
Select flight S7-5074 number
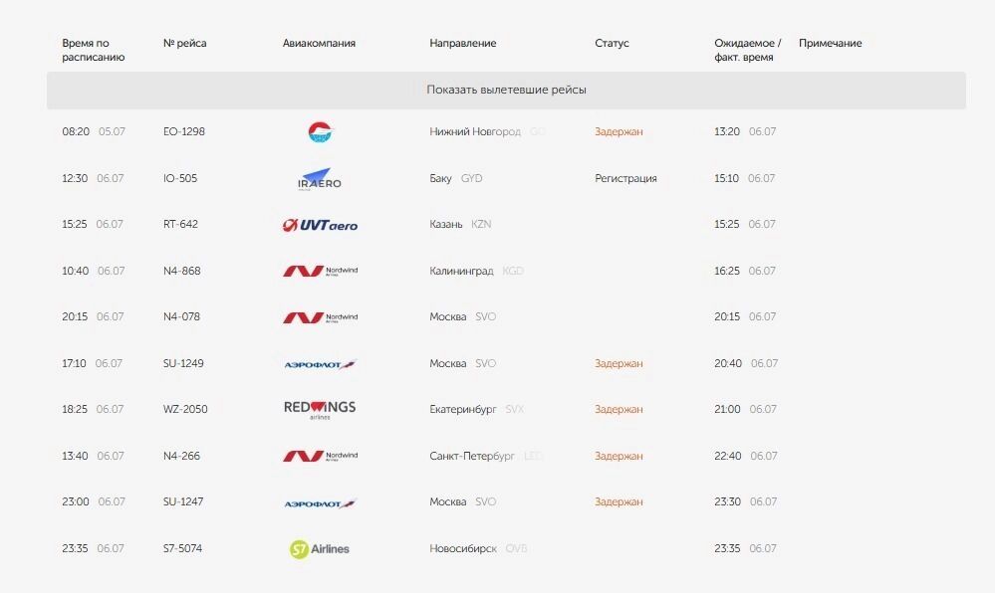point(182,548)
